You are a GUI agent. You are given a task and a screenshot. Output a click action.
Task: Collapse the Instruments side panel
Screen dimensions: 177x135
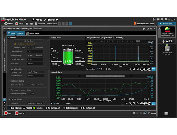click(x=160, y=23)
